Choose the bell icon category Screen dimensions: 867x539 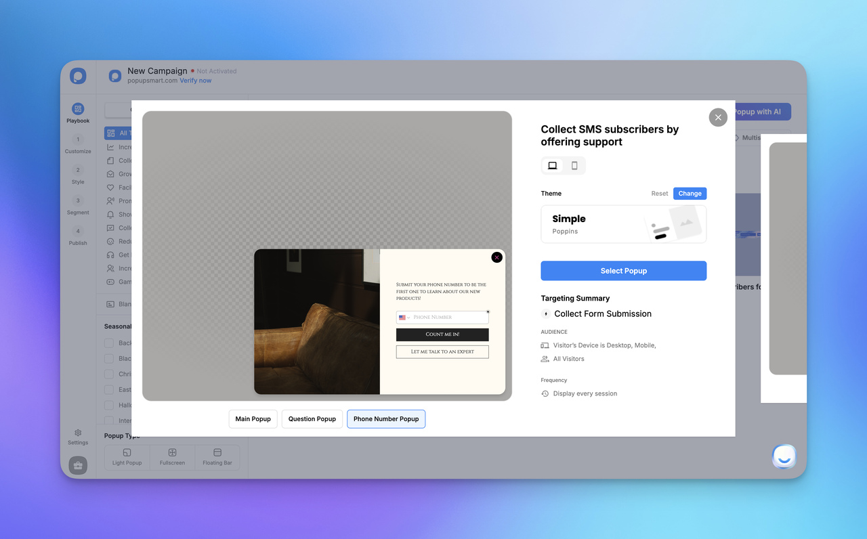point(111,215)
